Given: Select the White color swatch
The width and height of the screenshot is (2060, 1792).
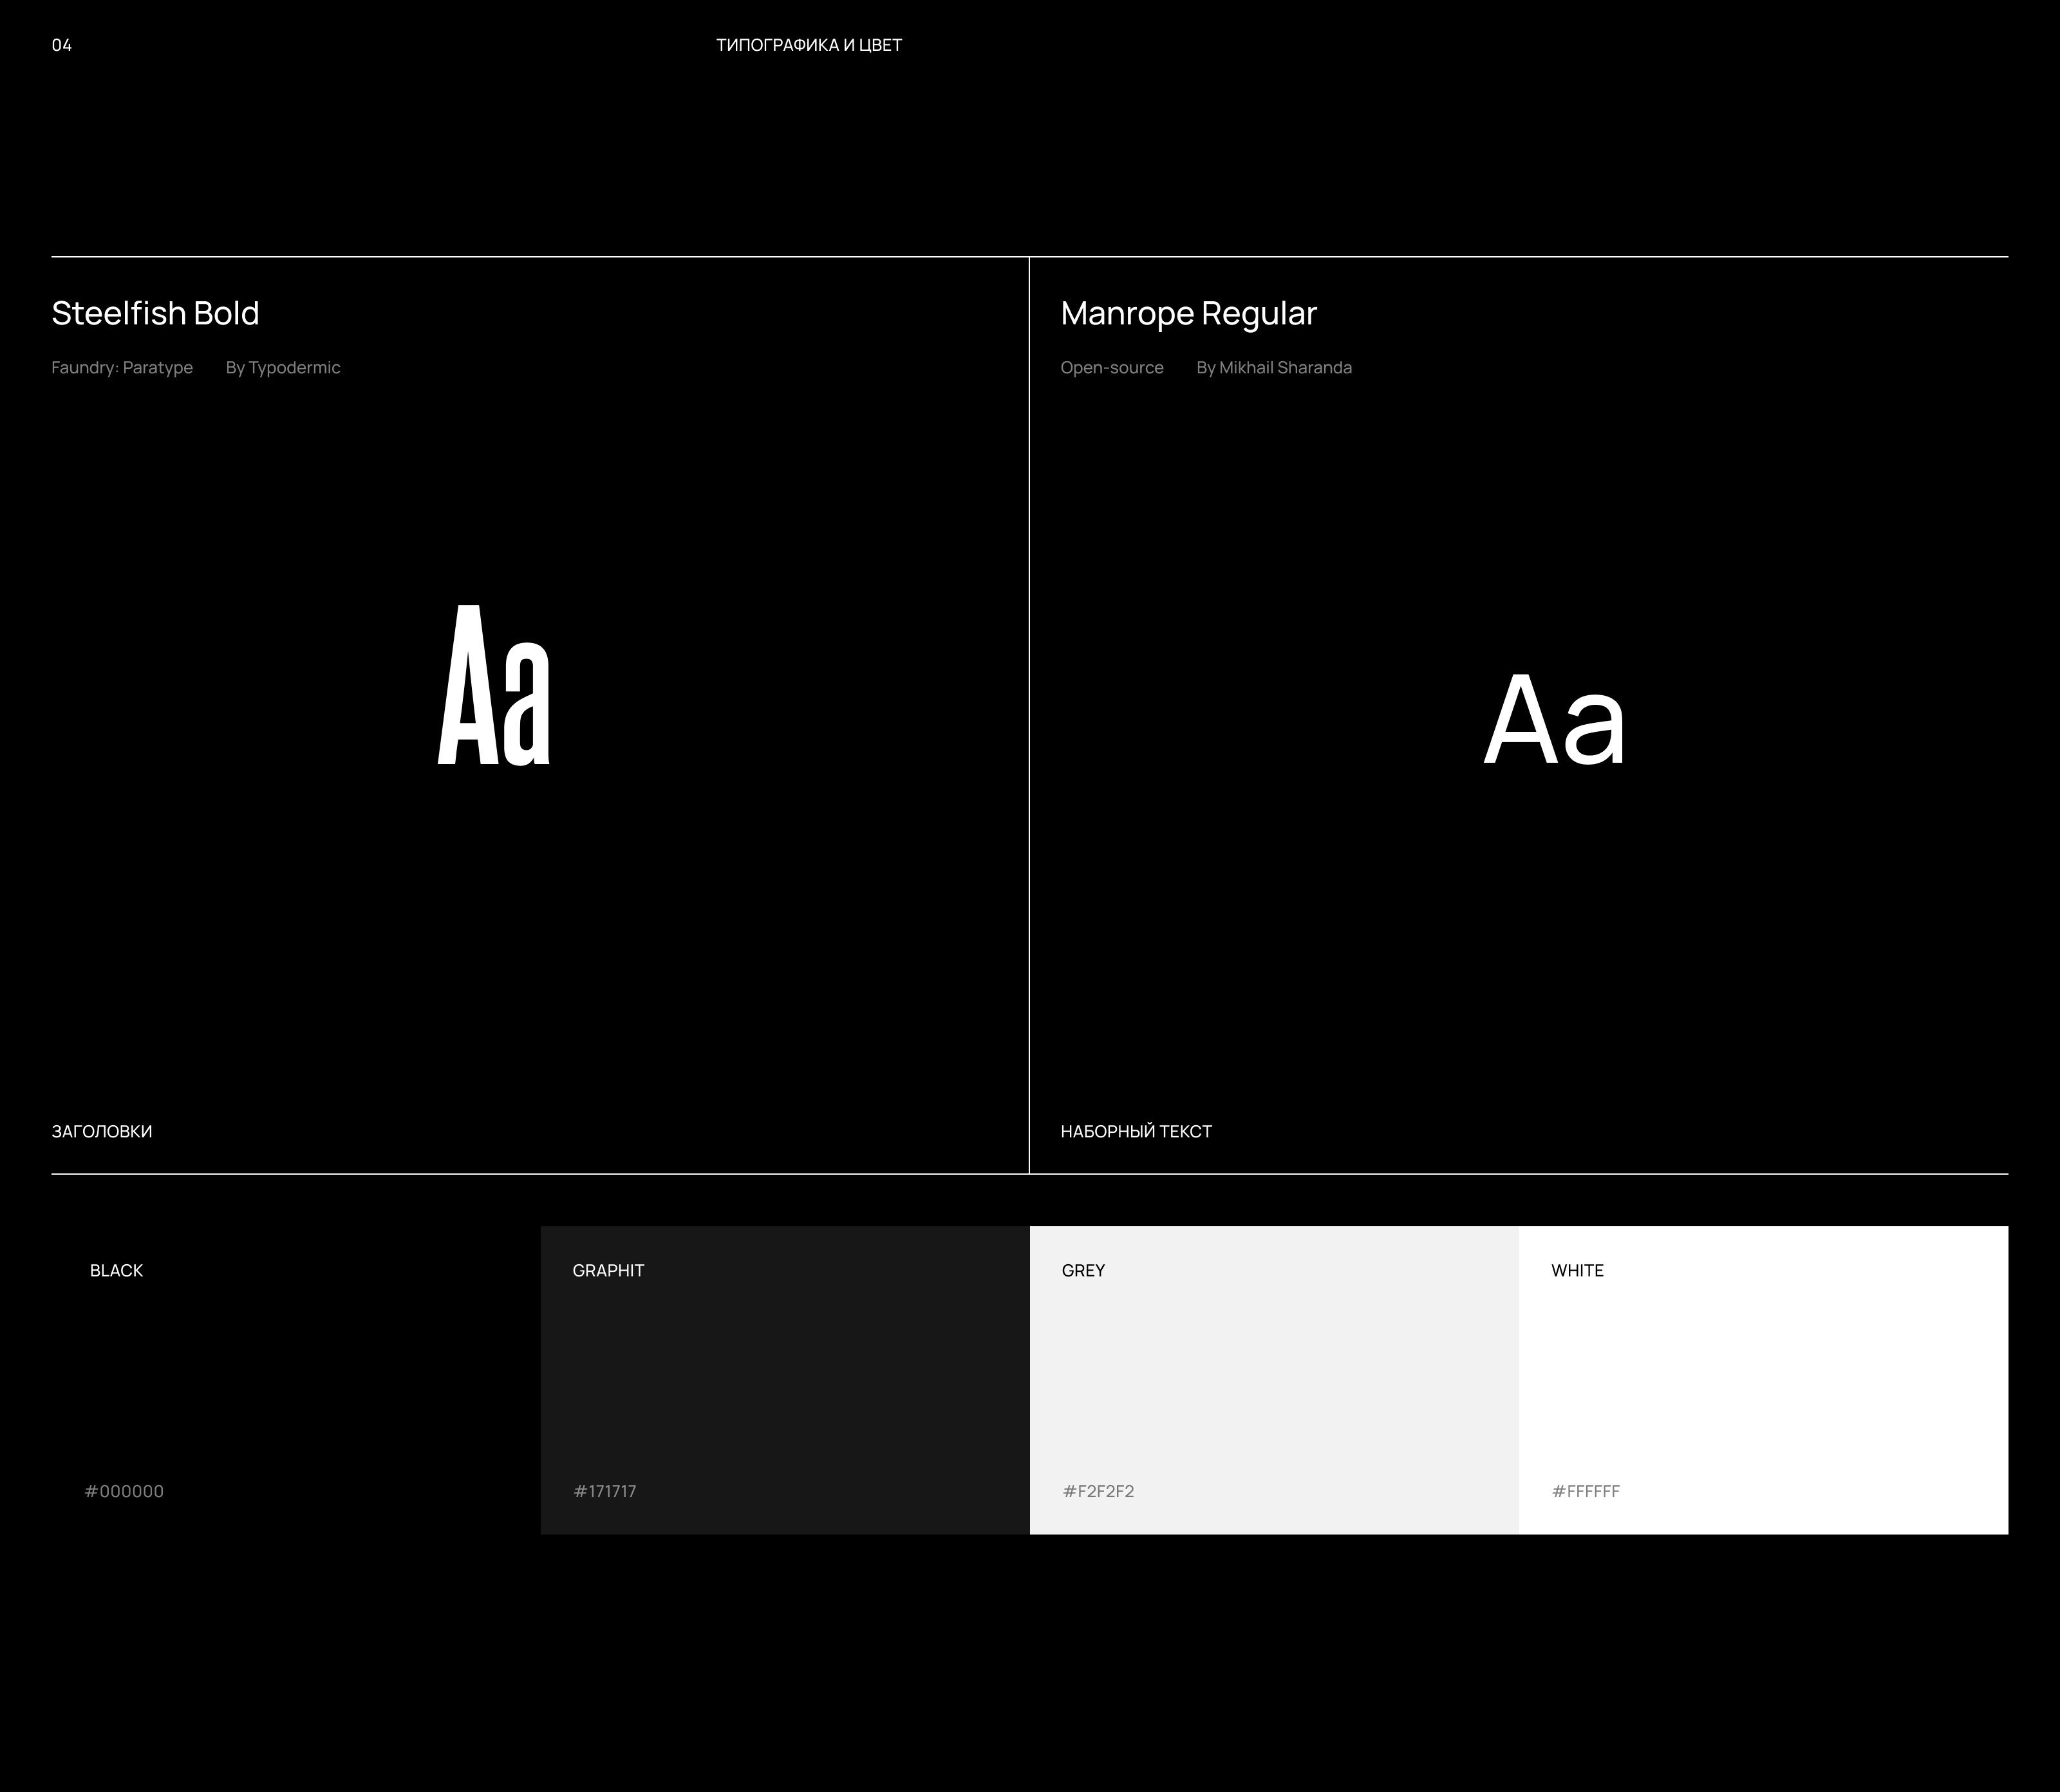Looking at the screenshot, I should point(1763,1380).
